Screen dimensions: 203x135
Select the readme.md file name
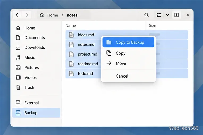pos(88,64)
